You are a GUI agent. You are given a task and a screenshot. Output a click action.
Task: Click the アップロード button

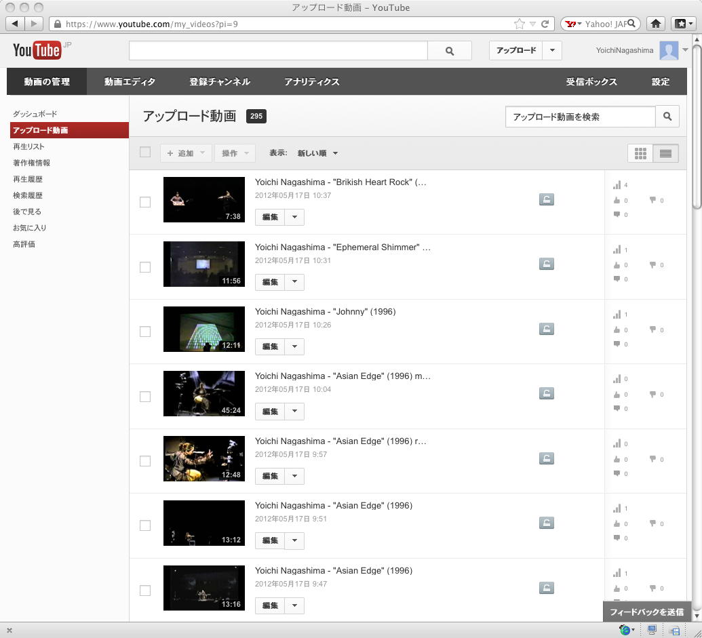coord(515,51)
